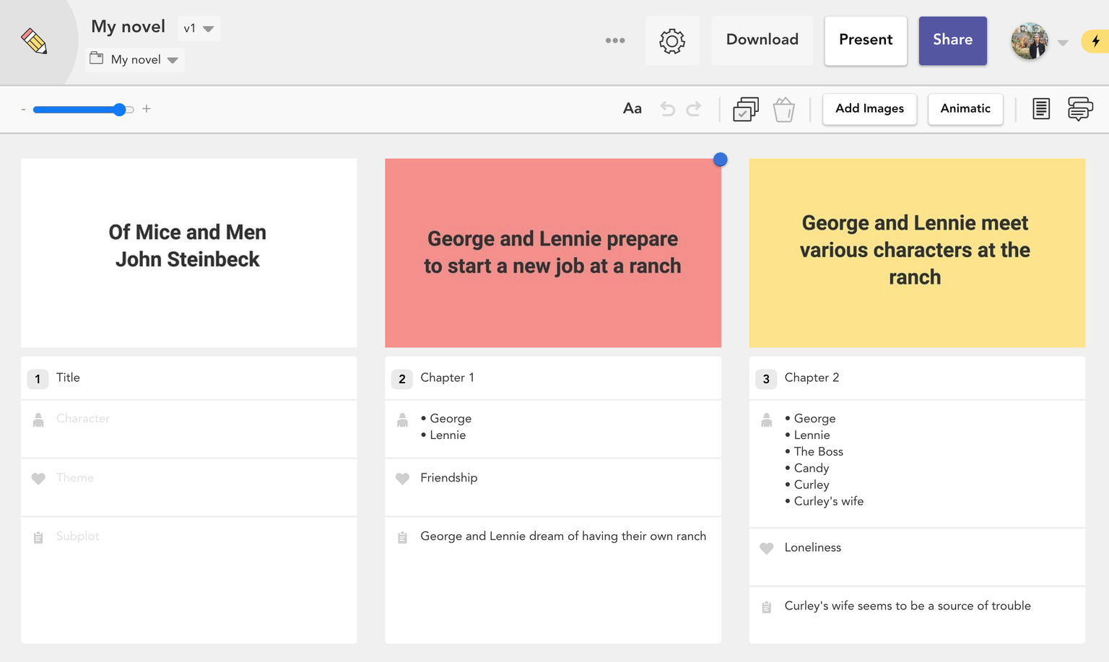
Task: Open the settings gear icon
Action: (x=671, y=41)
